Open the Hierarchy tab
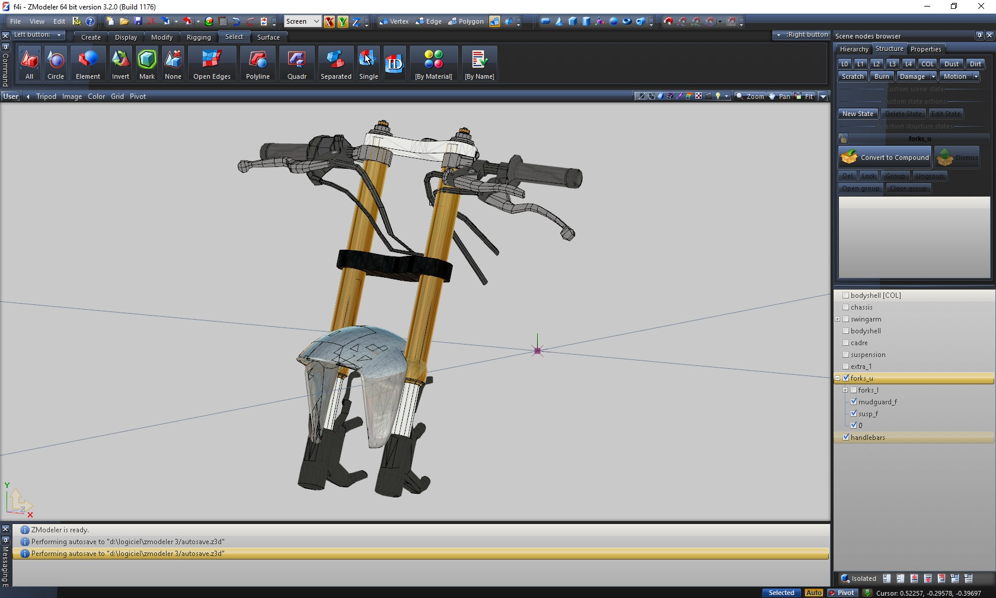Screen dimensions: 996x598 pyautogui.click(x=854, y=49)
